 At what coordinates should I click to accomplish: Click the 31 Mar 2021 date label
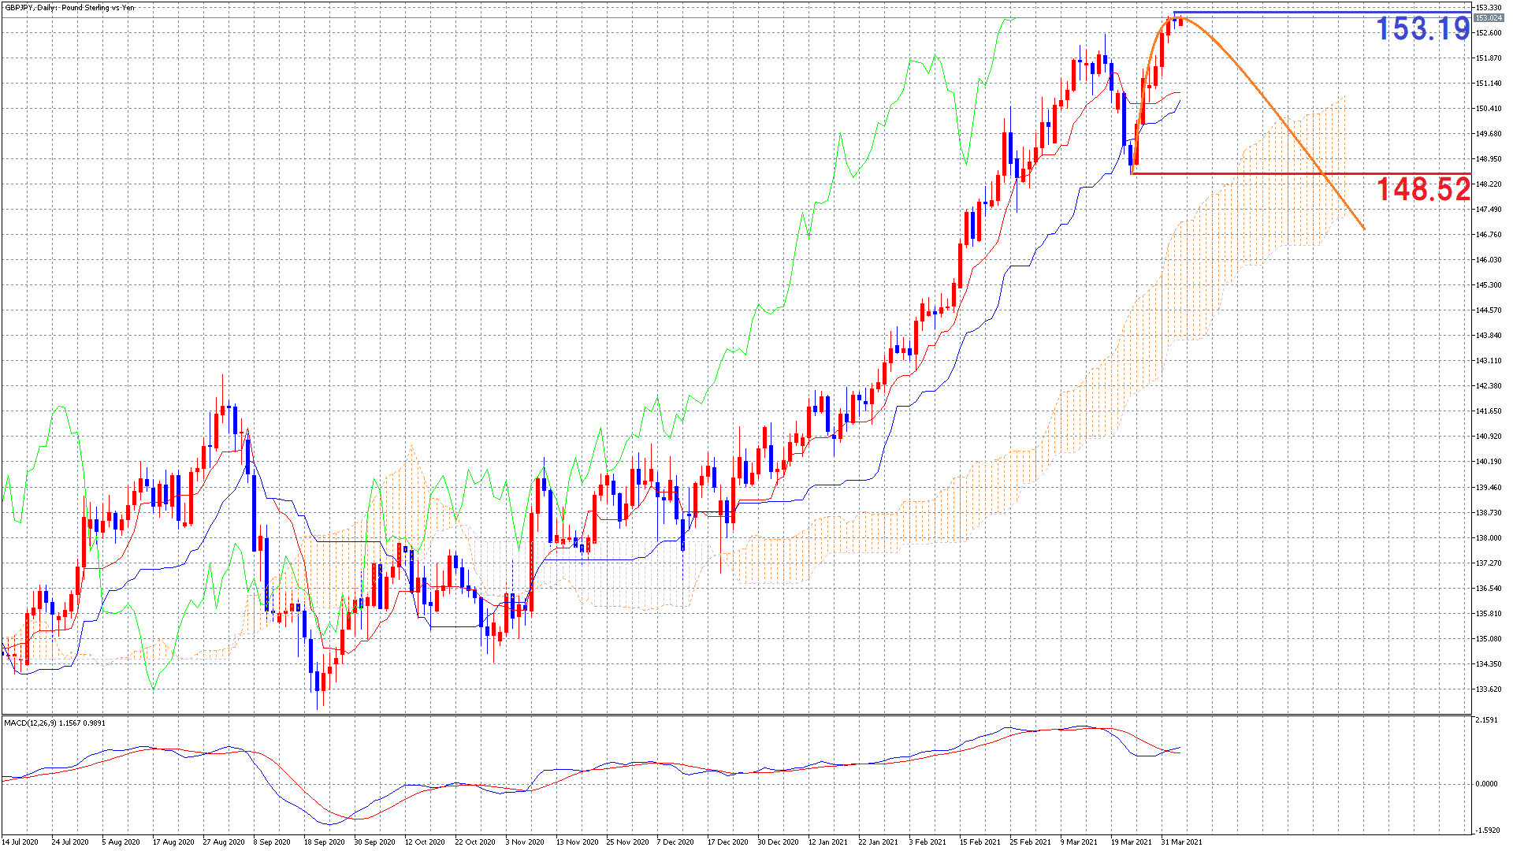pos(1182,842)
